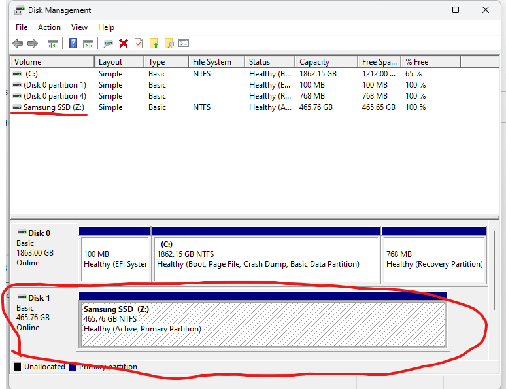
Task: Toggle the console tree pane icon
Action: pyautogui.click(x=53, y=44)
